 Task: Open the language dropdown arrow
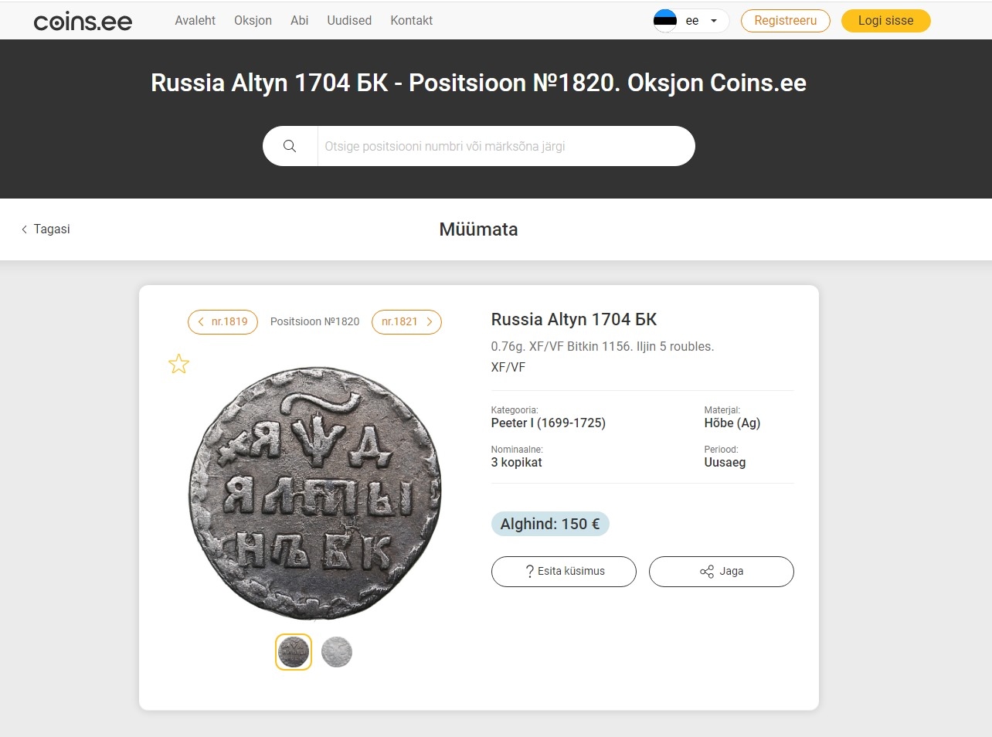(714, 21)
